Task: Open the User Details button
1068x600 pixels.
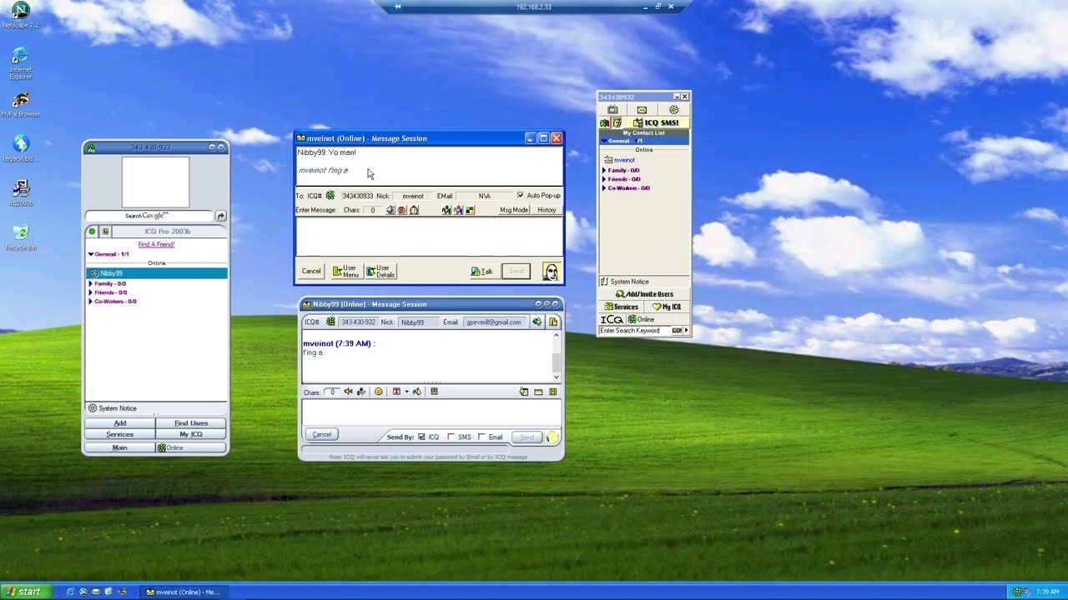Action: pyautogui.click(x=381, y=272)
